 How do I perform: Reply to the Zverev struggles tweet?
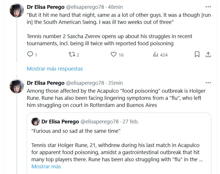point(30,55)
